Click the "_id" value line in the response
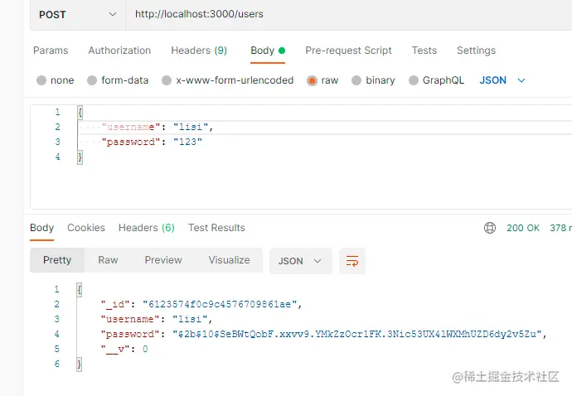The image size is (572, 396). [x=201, y=304]
